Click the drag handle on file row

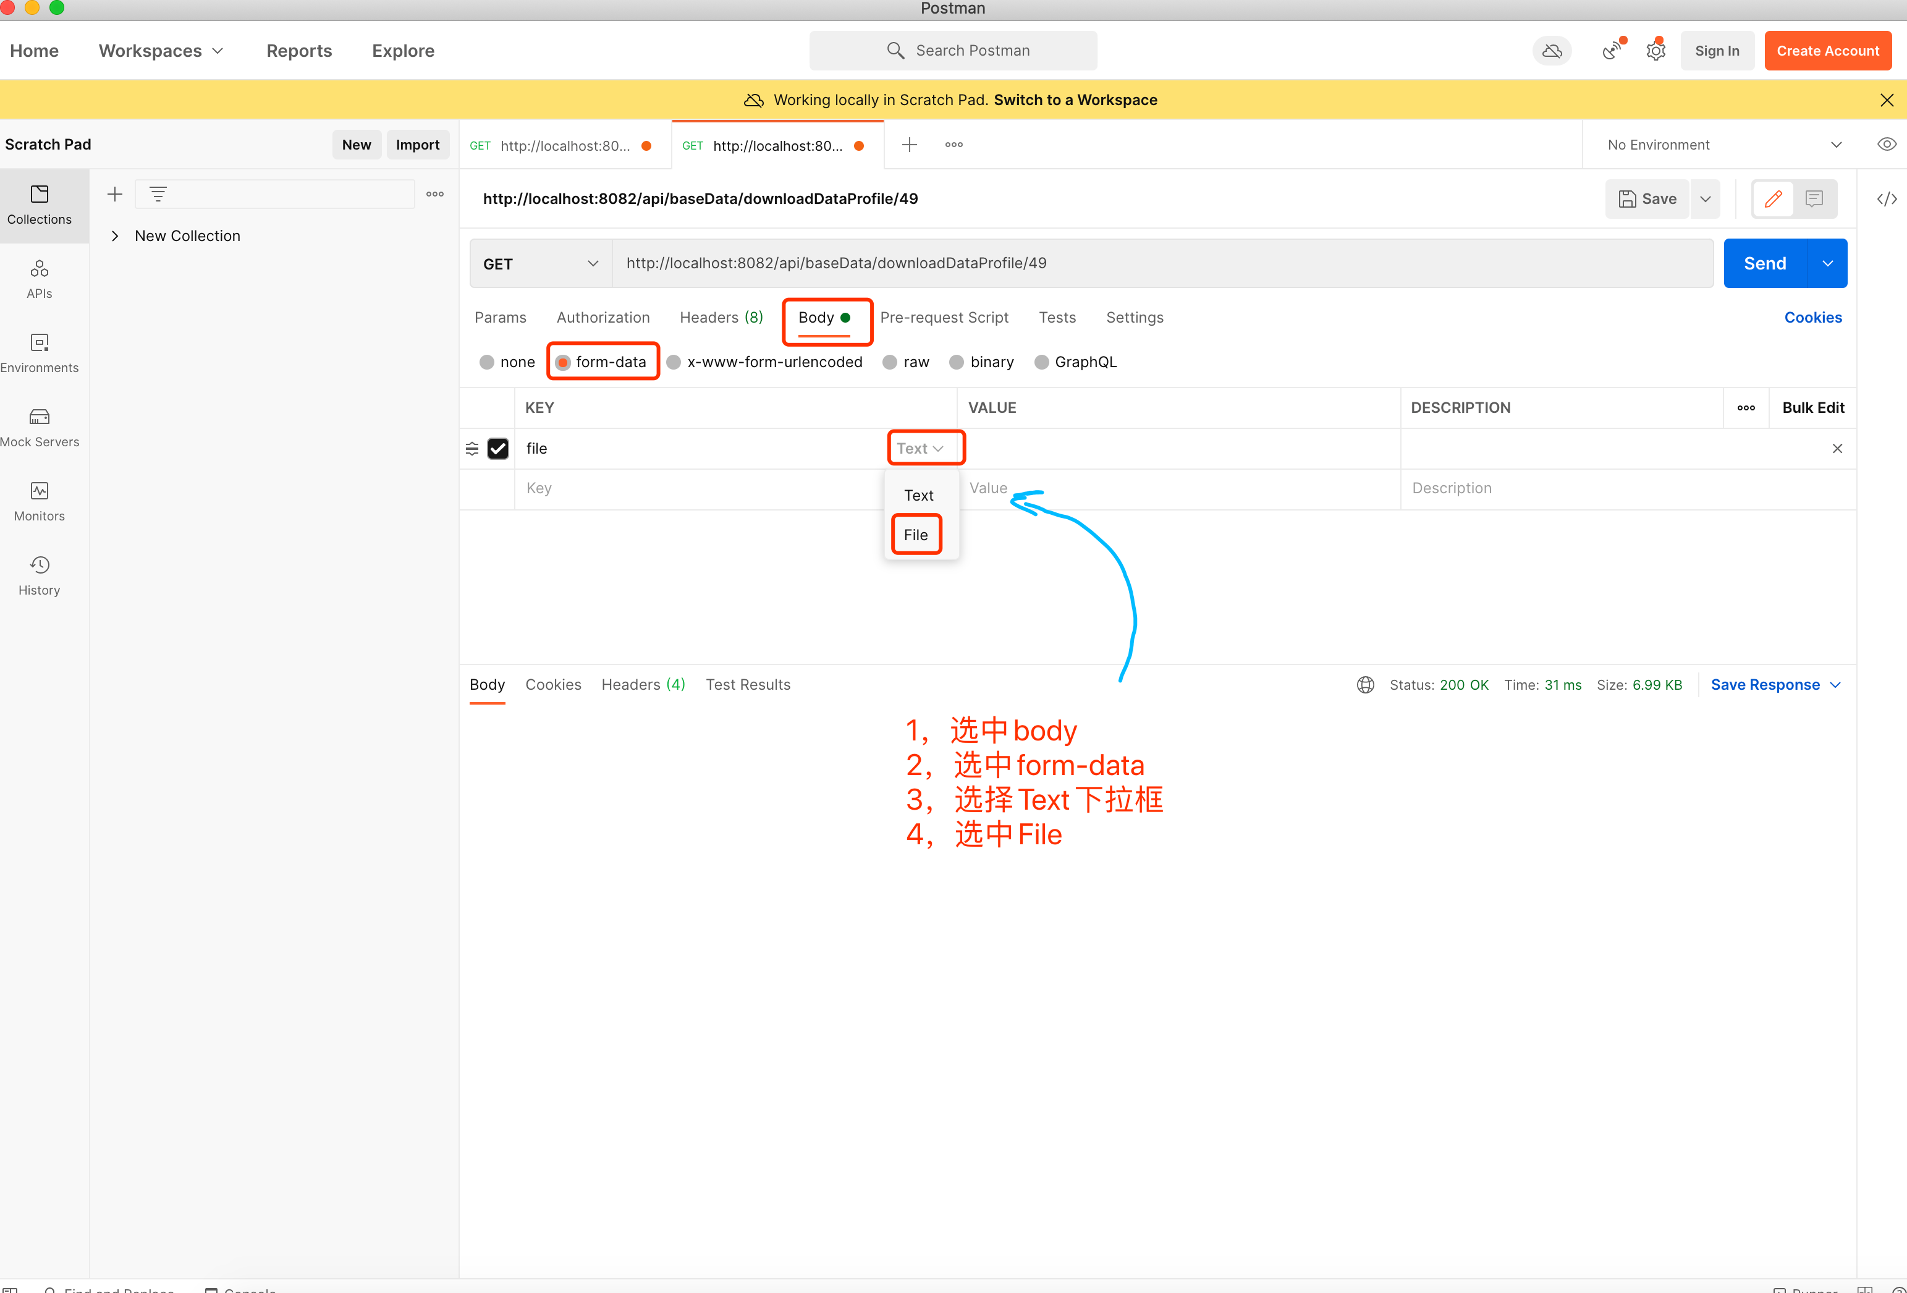pyautogui.click(x=472, y=448)
